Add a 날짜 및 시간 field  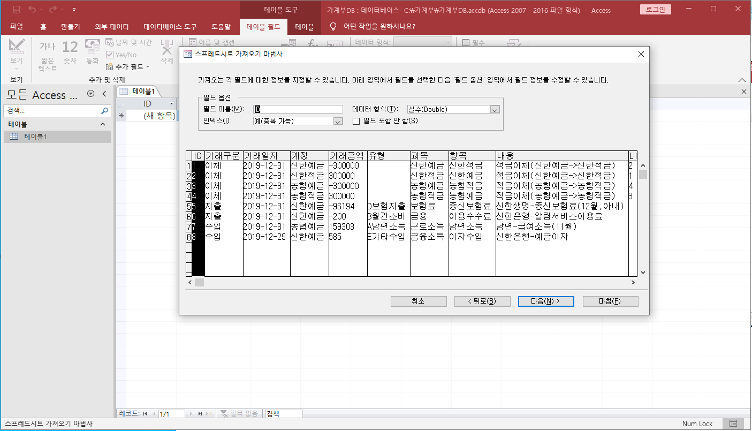[x=128, y=42]
